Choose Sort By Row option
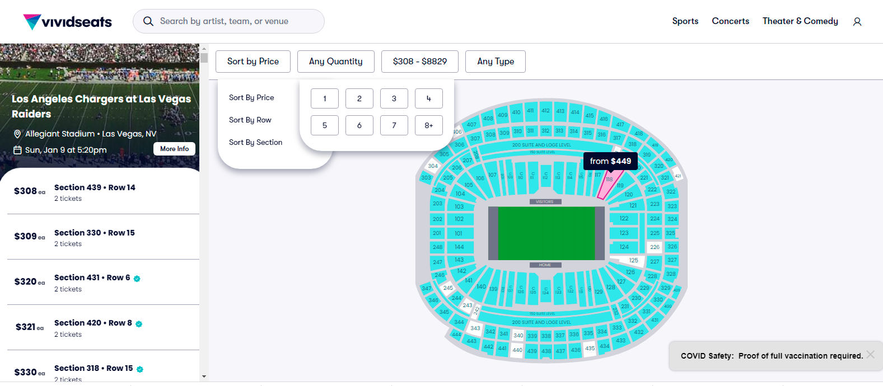883x386 pixels. 250,120
